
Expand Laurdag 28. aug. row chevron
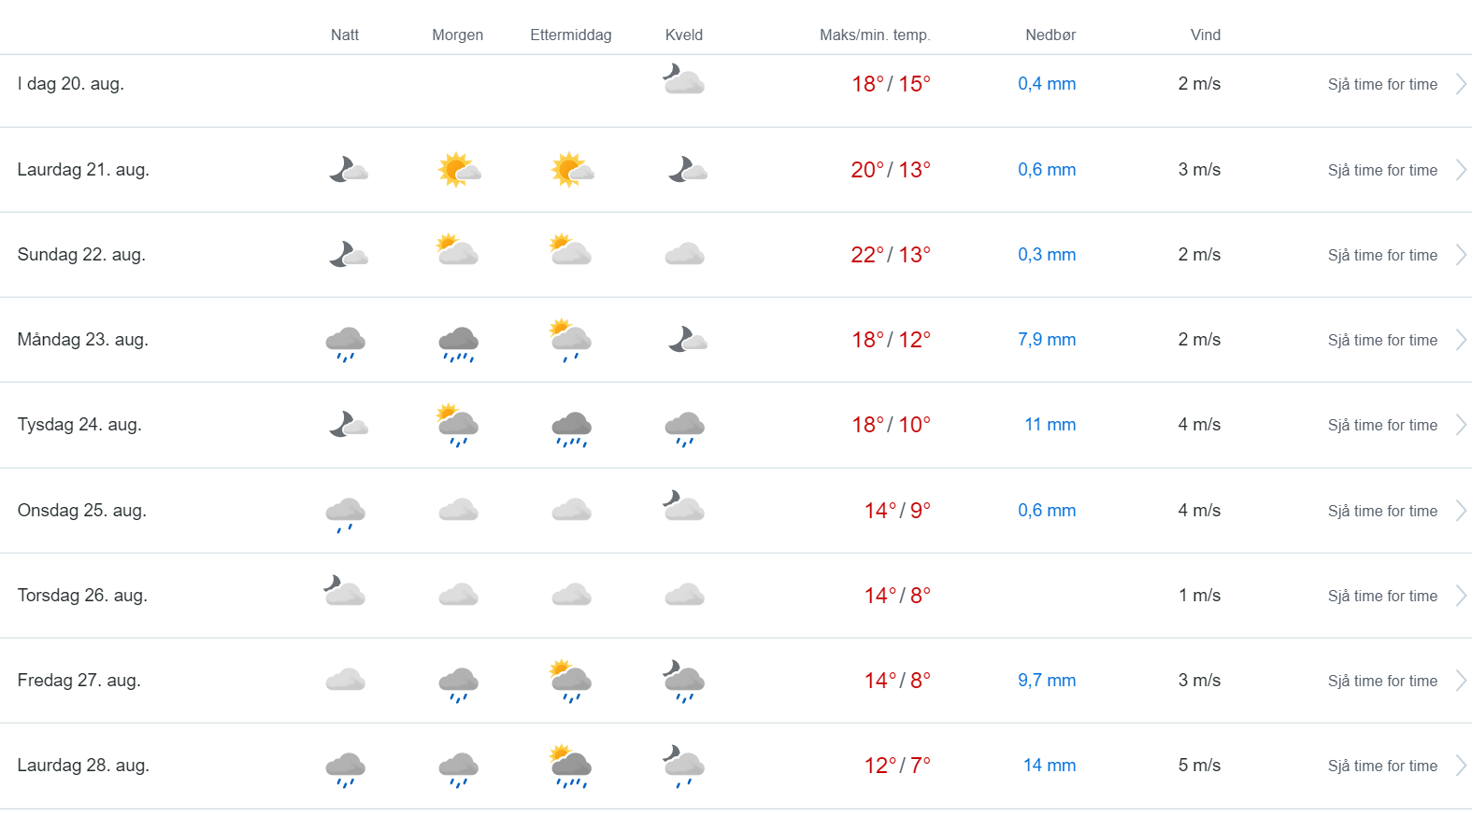(1461, 766)
